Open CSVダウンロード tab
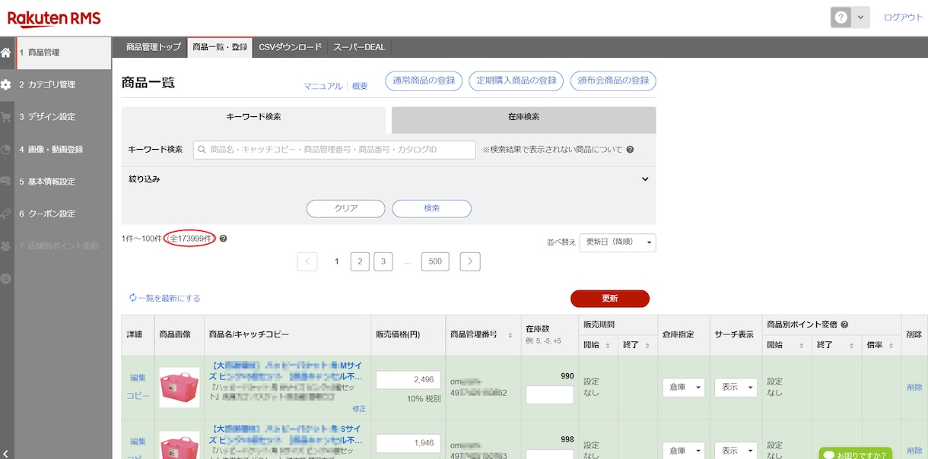 pos(291,47)
